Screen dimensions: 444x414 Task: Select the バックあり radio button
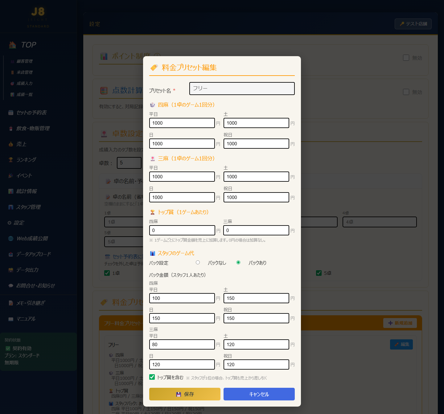[x=238, y=263]
